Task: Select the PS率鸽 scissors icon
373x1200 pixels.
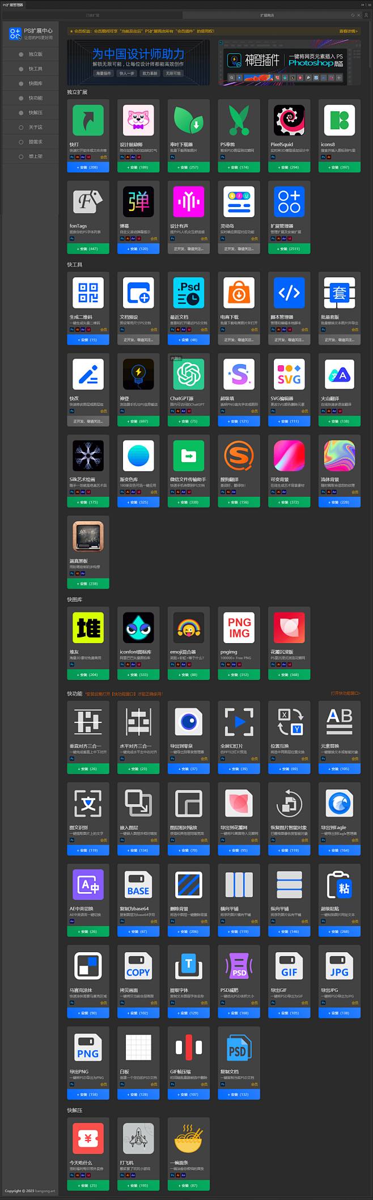Action: click(x=239, y=120)
